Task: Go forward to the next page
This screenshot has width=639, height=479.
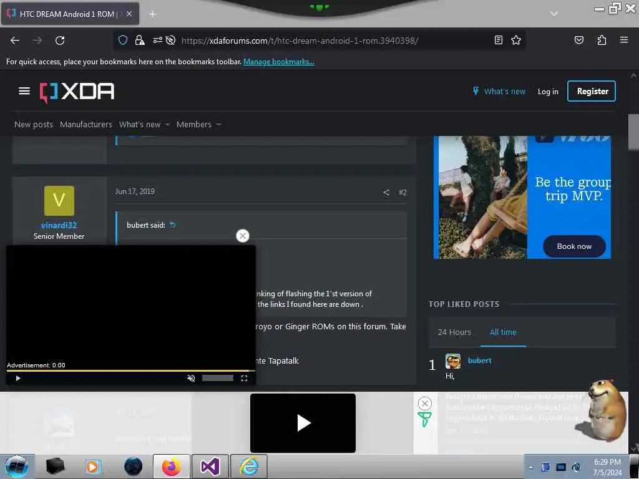Action: pyautogui.click(x=37, y=41)
